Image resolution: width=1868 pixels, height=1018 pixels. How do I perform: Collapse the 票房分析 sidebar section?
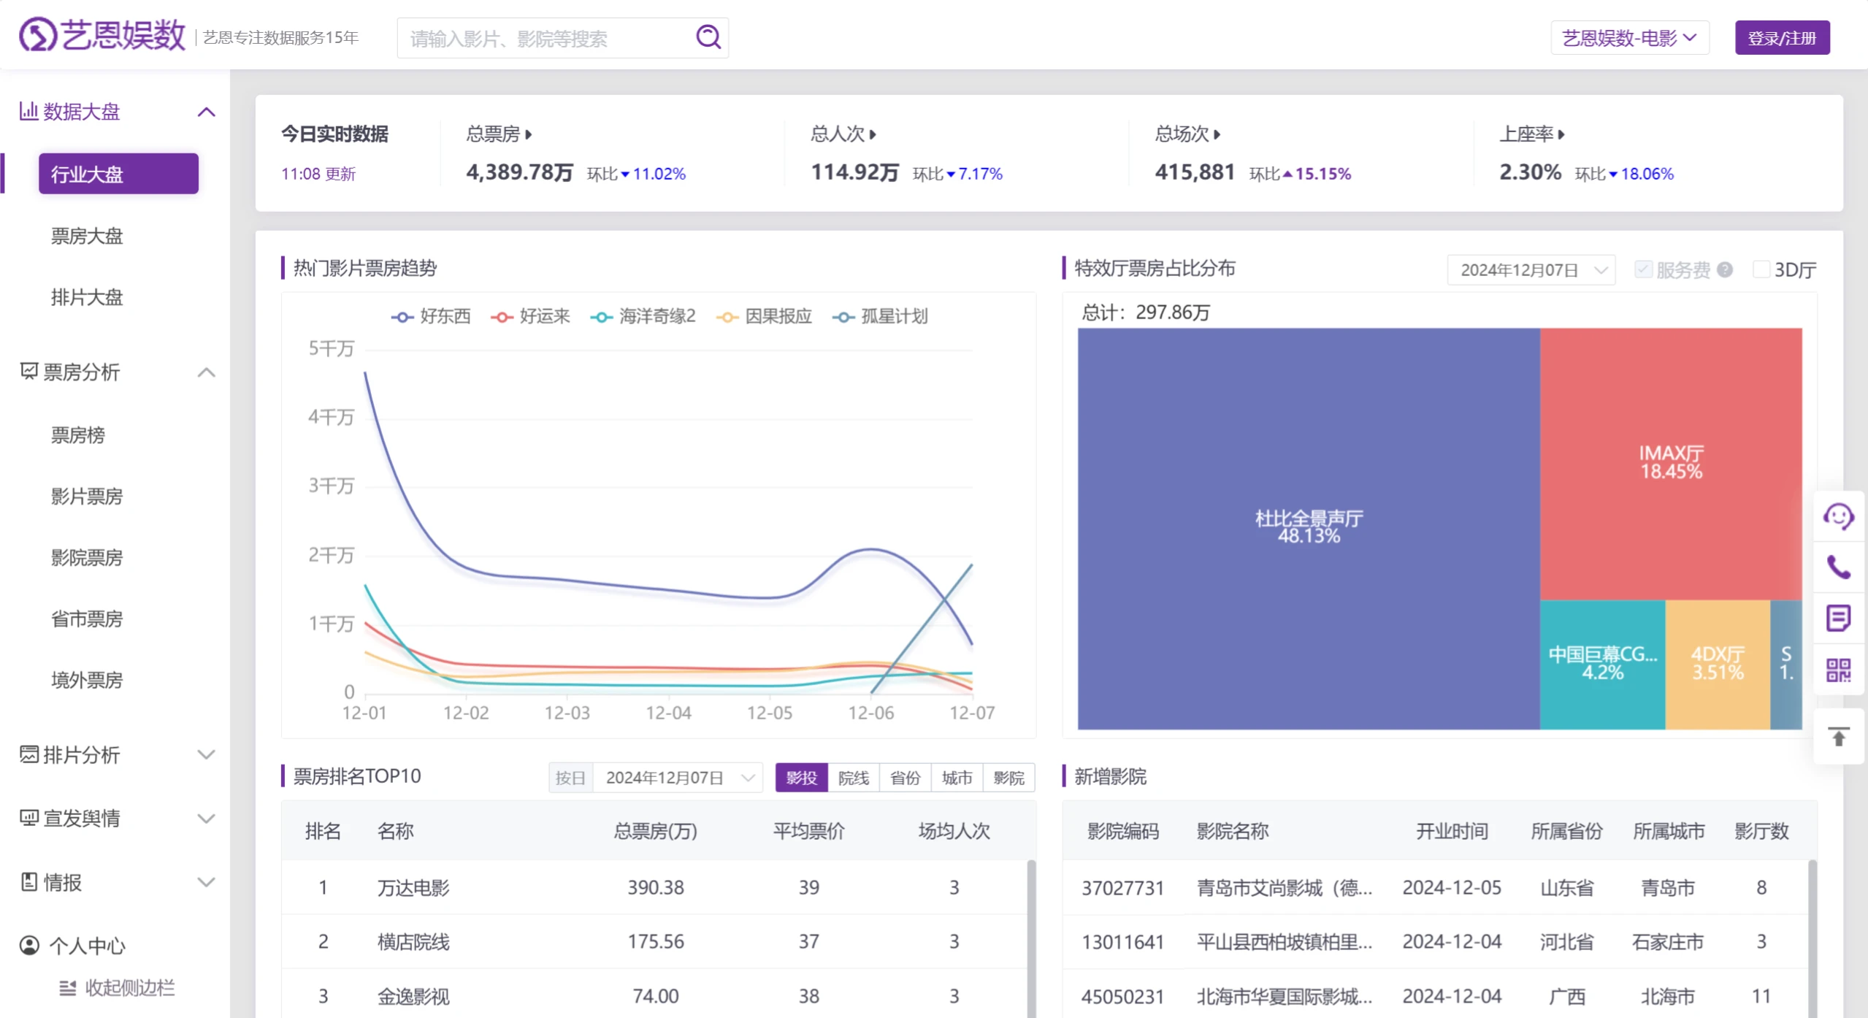tap(207, 372)
